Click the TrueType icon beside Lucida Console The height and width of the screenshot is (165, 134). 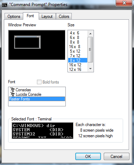[x=12, y=94]
